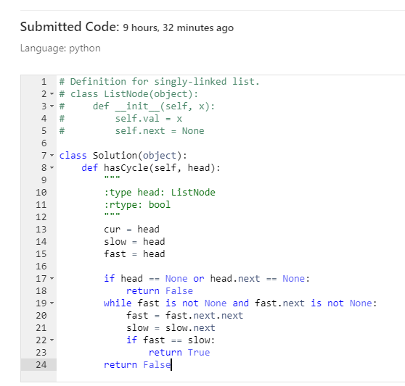The width and height of the screenshot is (405, 386).
Task: Click the '9 hours, 32 minutes ago' timestamp
Action: (179, 28)
